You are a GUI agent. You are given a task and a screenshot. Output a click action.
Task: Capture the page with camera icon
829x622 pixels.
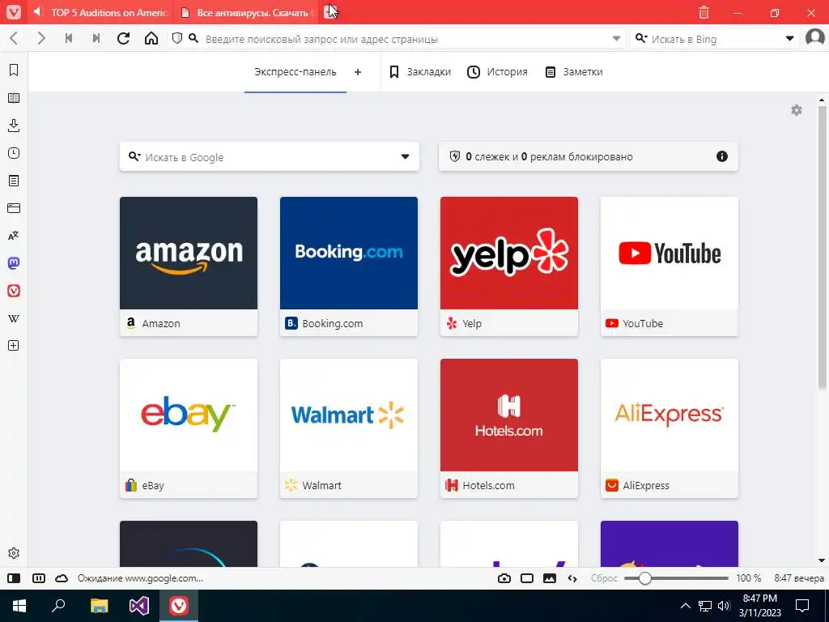tap(504, 578)
